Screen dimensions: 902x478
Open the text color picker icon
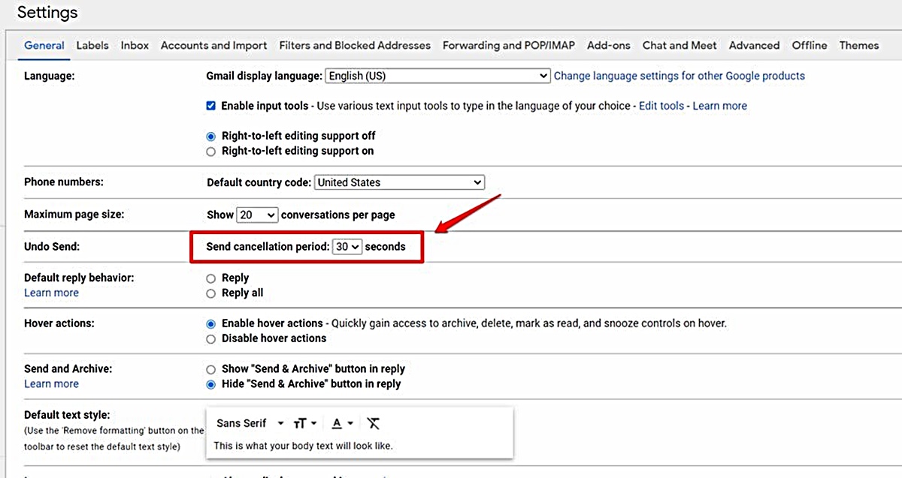pyautogui.click(x=338, y=422)
